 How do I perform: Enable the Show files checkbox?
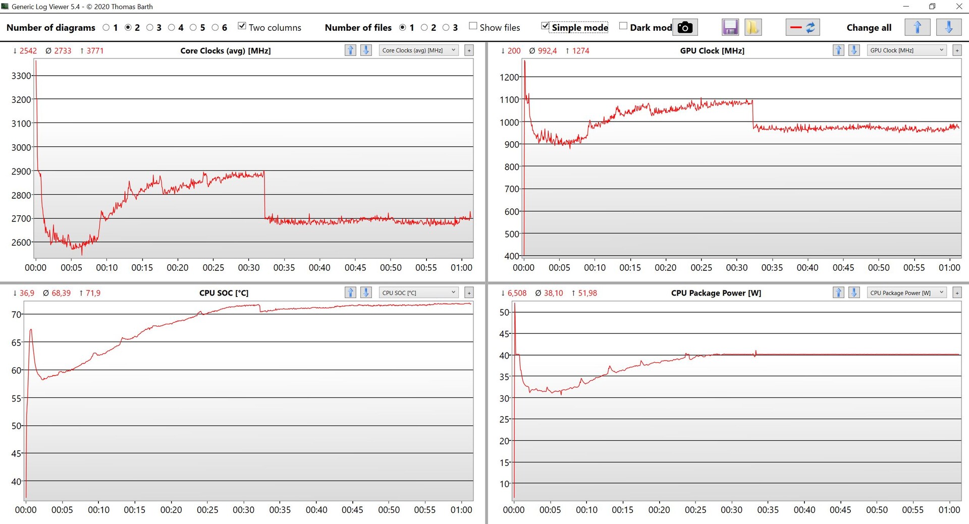tap(473, 26)
